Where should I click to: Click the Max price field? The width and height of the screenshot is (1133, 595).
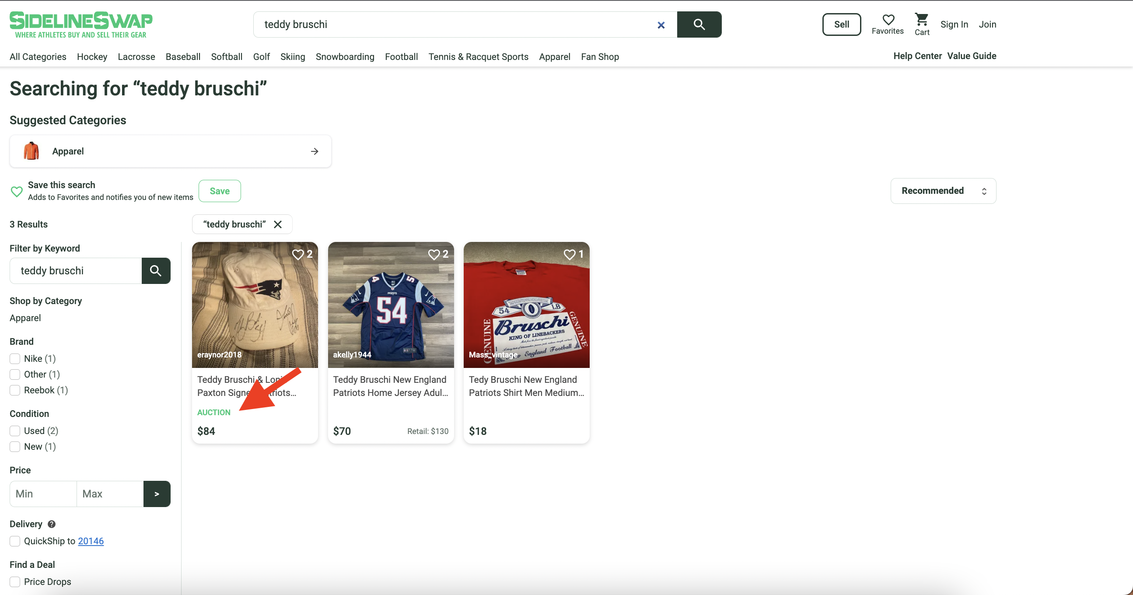click(x=110, y=493)
